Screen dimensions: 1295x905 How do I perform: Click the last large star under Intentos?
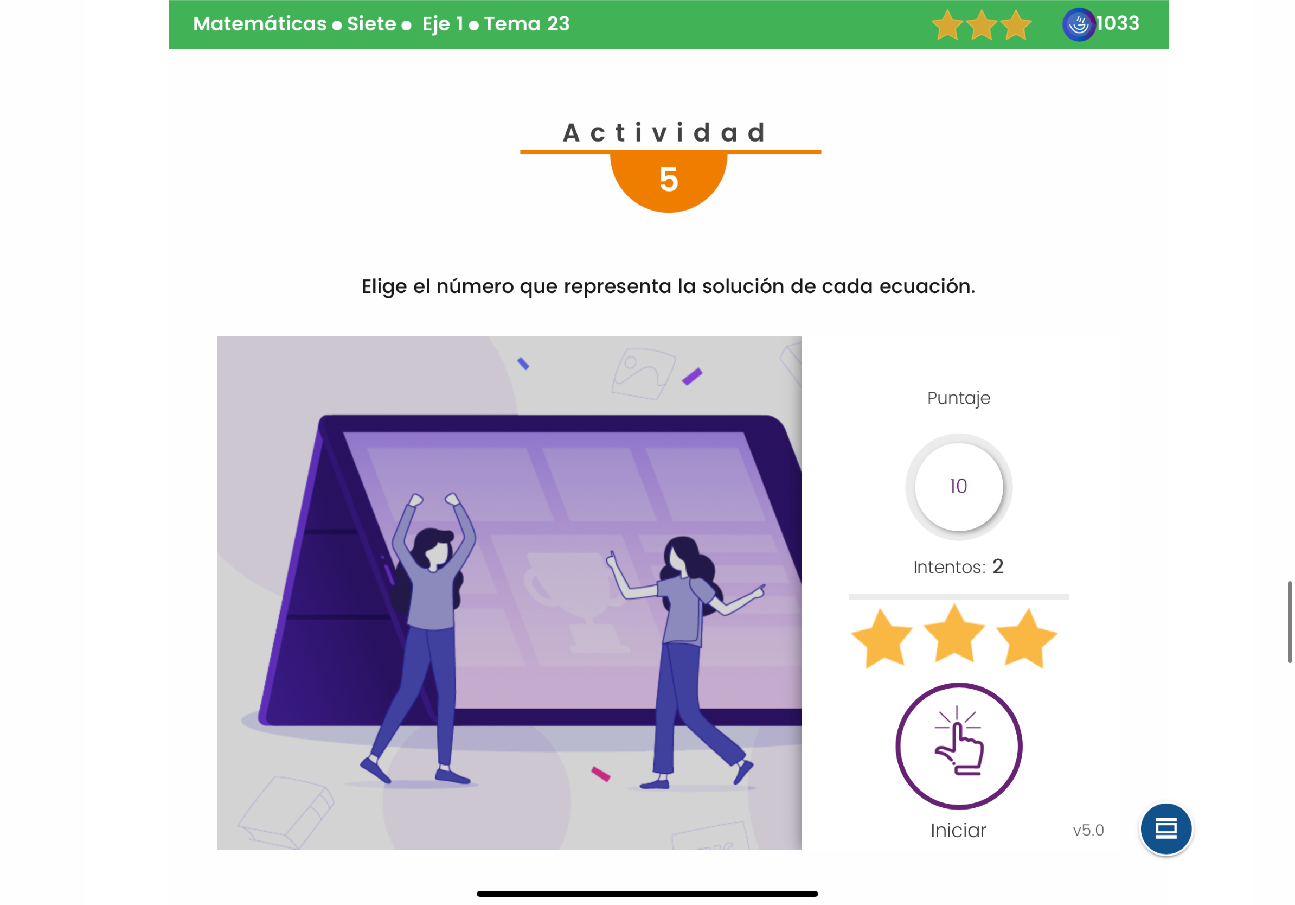point(1026,638)
